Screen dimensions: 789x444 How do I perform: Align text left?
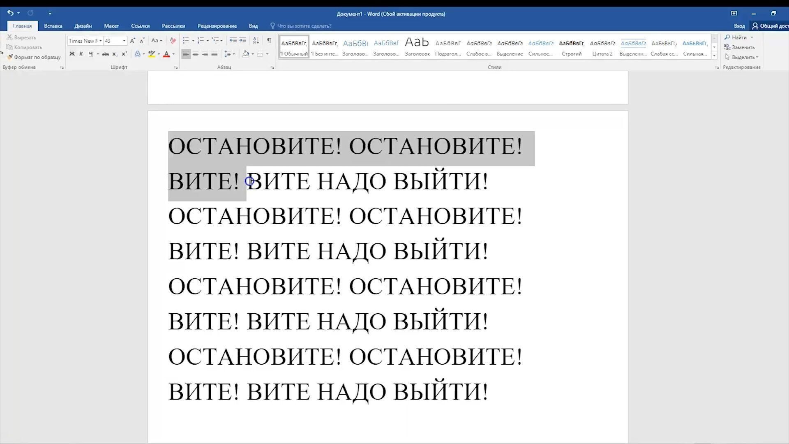[x=186, y=54]
